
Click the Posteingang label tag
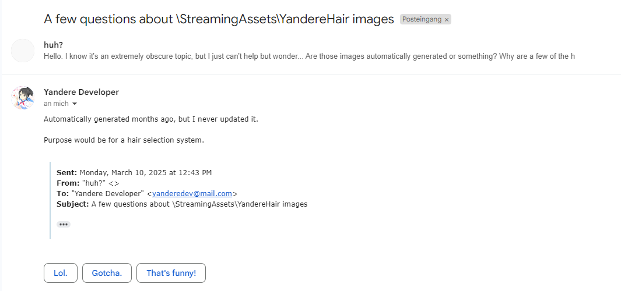click(x=420, y=20)
